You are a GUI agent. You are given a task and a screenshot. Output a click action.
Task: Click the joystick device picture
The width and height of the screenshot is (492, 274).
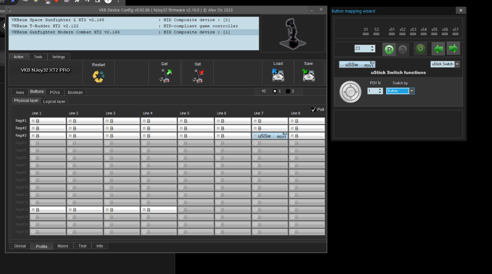click(x=293, y=33)
